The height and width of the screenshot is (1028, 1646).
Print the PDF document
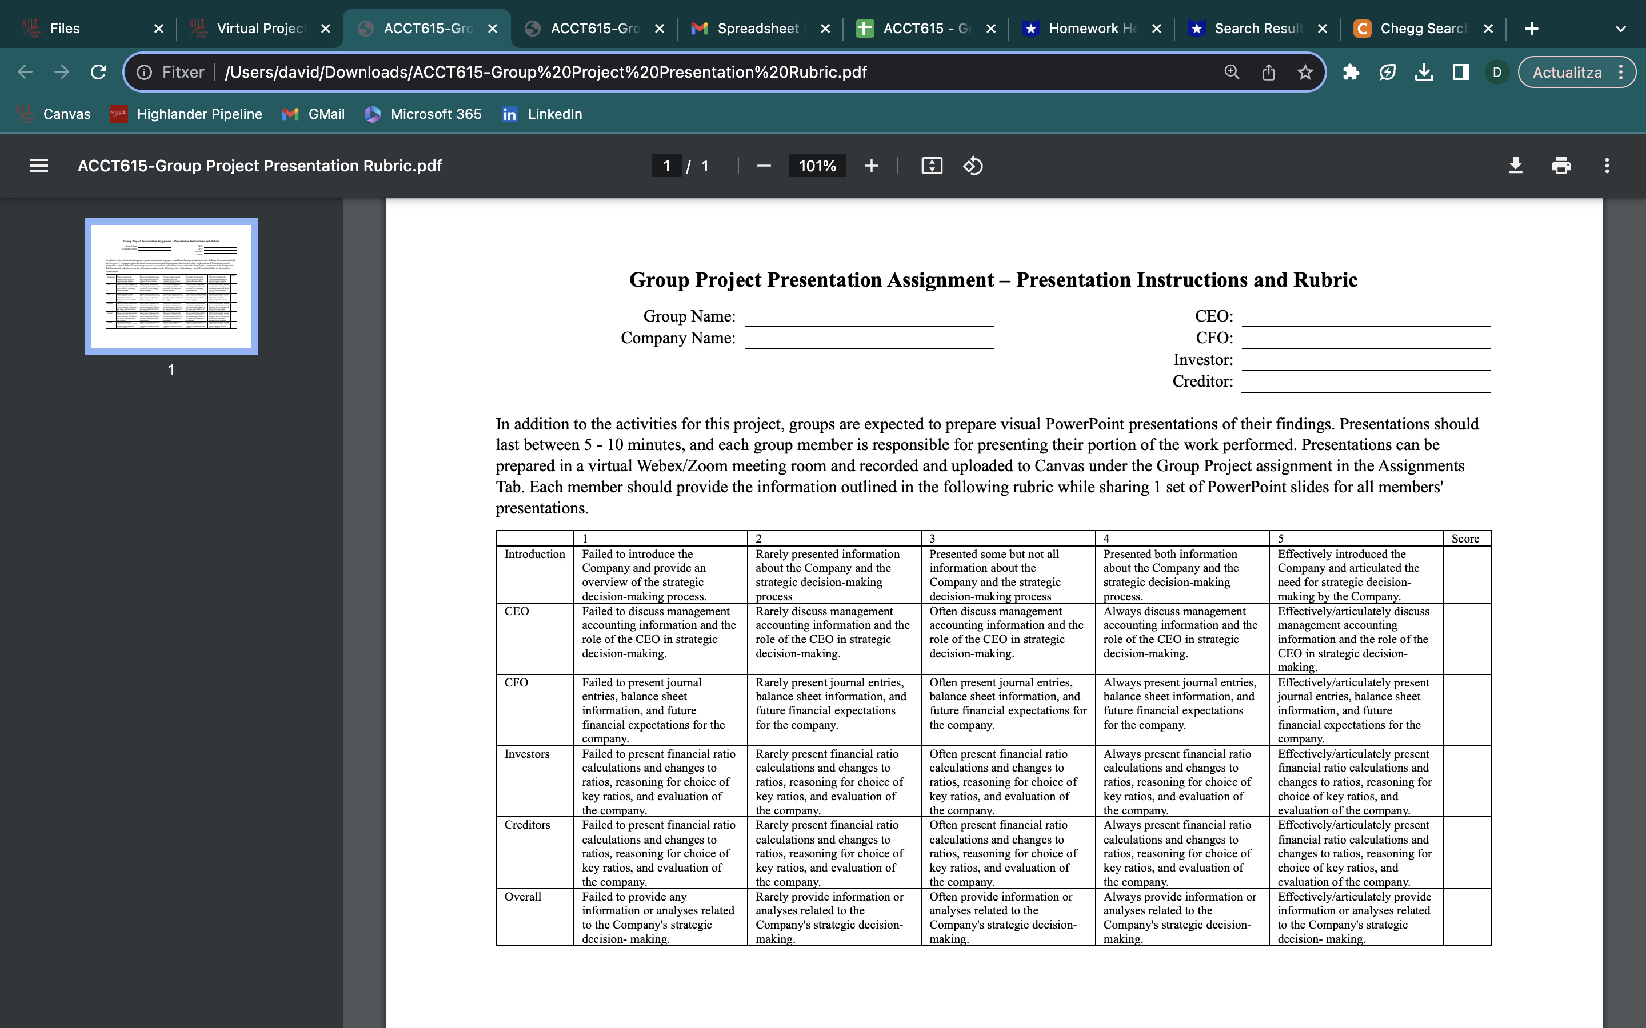[1561, 166]
